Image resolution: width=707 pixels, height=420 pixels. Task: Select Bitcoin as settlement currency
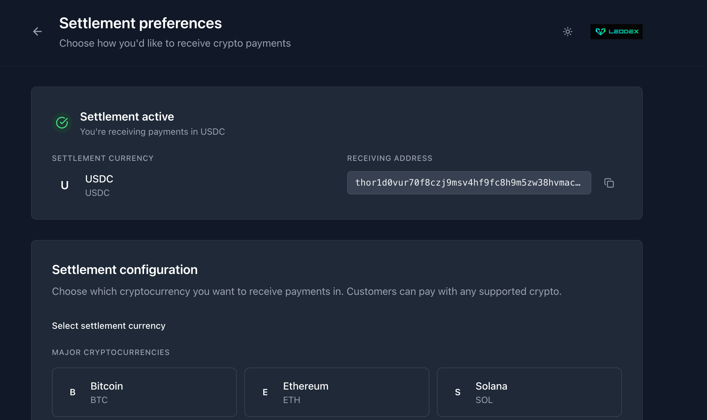click(144, 392)
